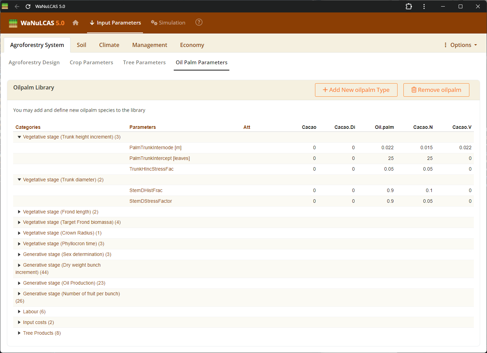This screenshot has width=487, height=353.
Task: Click the page reload icon
Action: (x=27, y=6)
